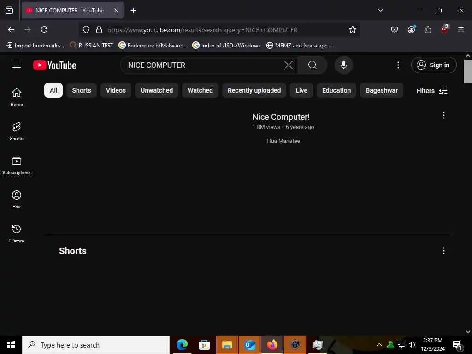Open the taskbar volume control

412,345
